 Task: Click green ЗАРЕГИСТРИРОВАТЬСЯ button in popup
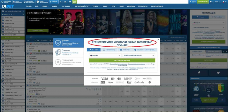tap(122, 60)
